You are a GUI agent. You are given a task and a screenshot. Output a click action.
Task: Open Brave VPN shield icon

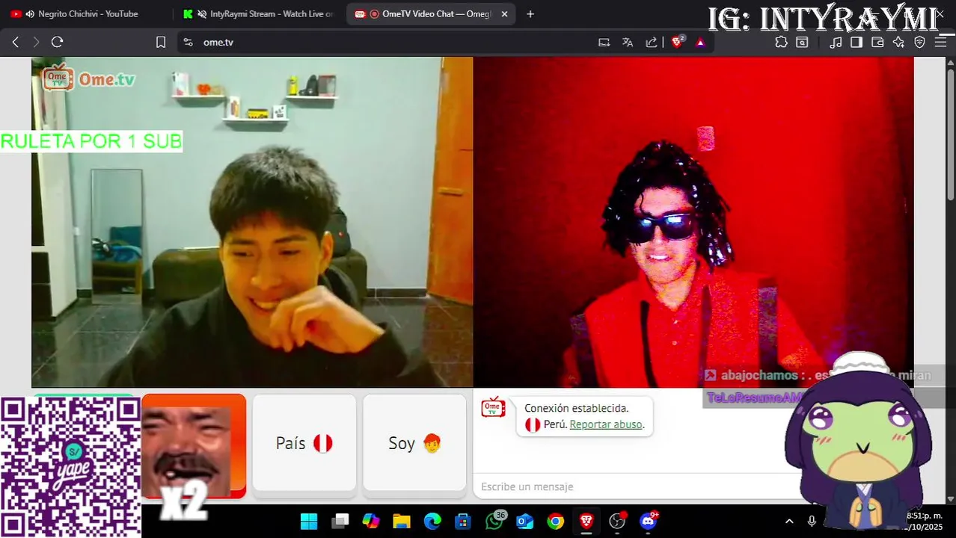click(919, 42)
